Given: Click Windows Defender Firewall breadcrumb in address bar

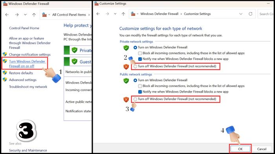Looking at the screenshot, I should click(x=159, y=14).
